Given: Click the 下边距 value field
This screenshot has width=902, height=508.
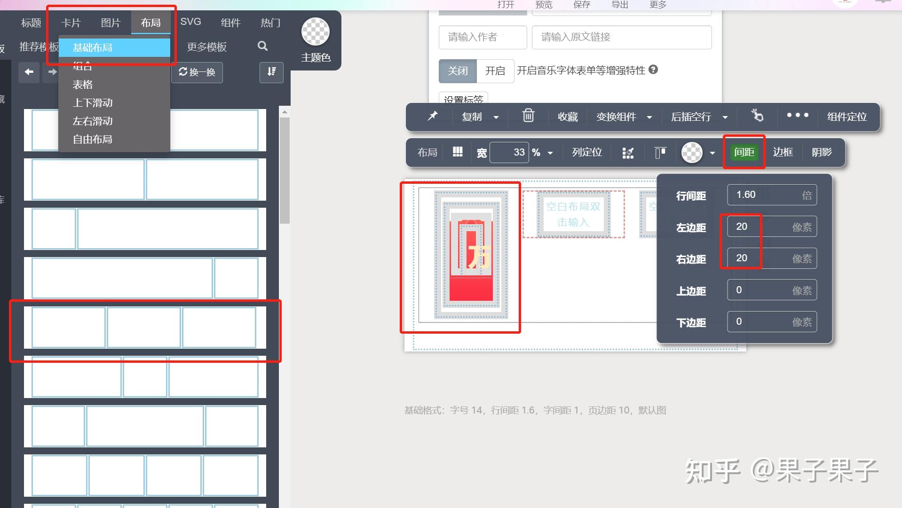Looking at the screenshot, I should (x=772, y=321).
